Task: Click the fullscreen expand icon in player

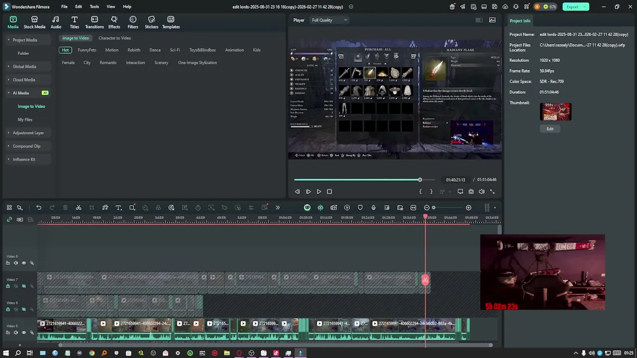Action: (492, 191)
